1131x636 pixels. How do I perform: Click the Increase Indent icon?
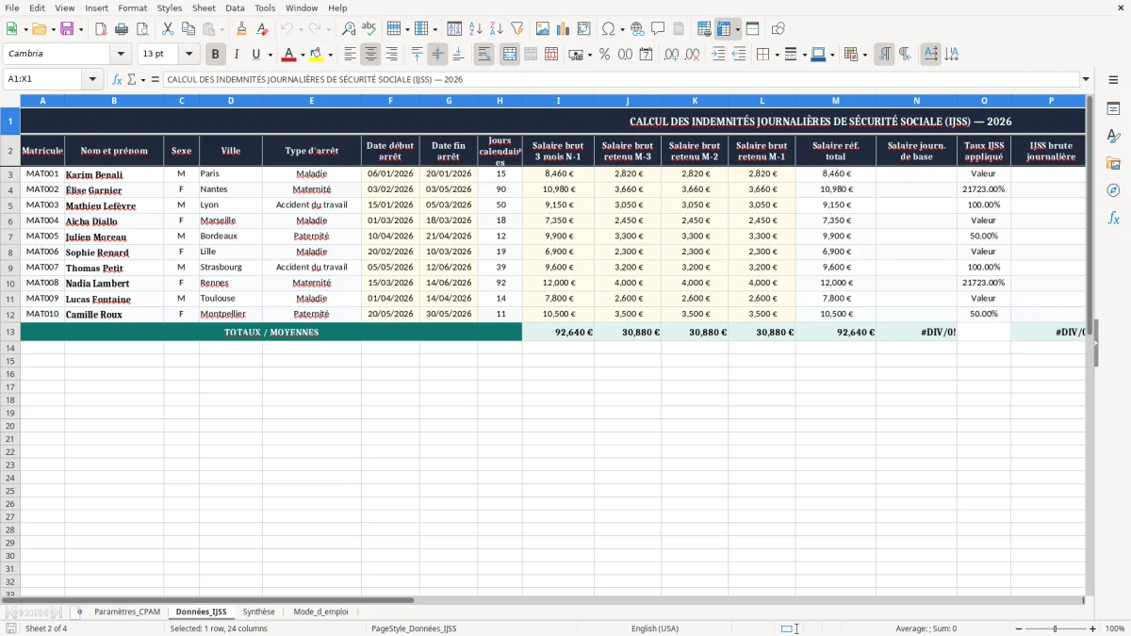(718, 55)
